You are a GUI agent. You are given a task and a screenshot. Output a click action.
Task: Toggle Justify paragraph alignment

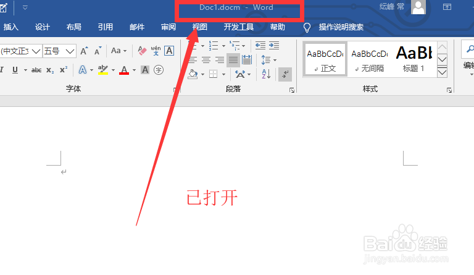233,60
